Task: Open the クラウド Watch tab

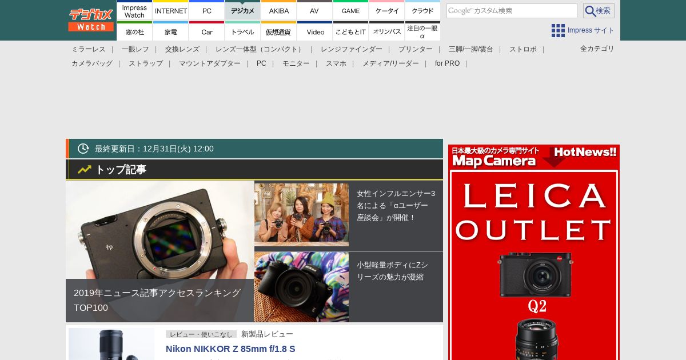Action: point(422,10)
